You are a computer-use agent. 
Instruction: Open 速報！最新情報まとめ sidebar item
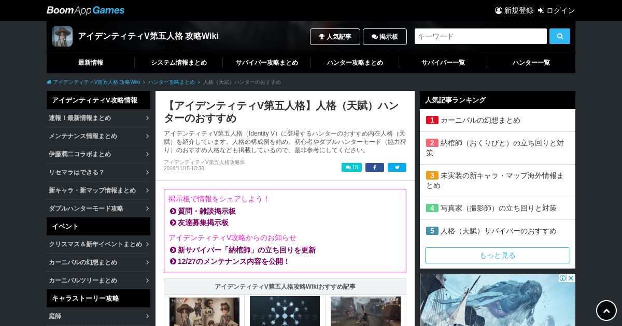[x=98, y=118]
